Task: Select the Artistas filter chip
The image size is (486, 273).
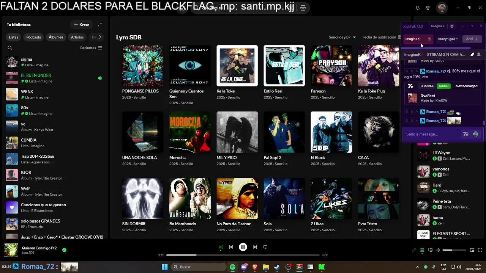Action: pos(77,37)
